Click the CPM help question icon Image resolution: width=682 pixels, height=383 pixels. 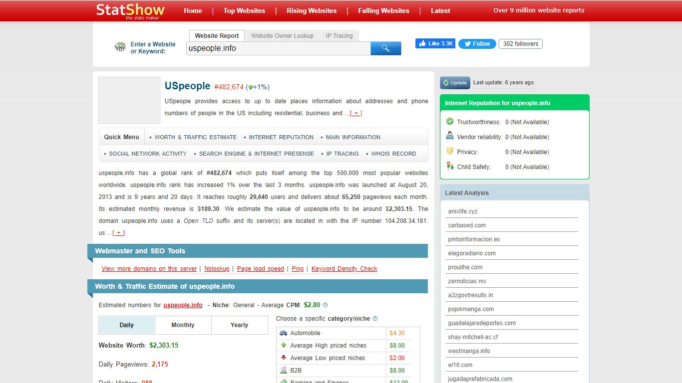[x=326, y=305]
